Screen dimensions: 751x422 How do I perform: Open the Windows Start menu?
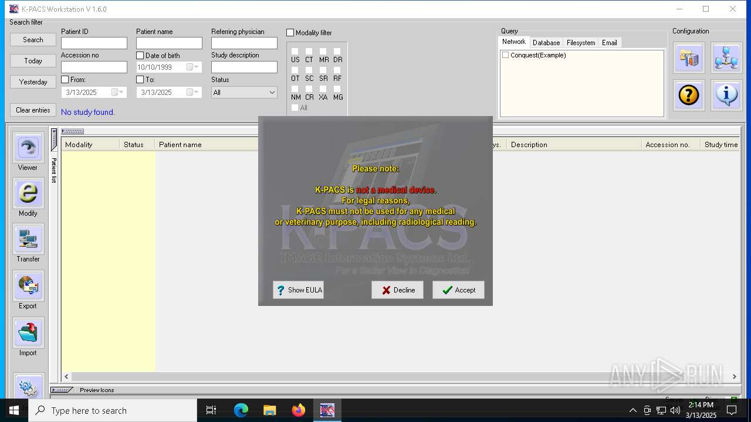(x=14, y=410)
